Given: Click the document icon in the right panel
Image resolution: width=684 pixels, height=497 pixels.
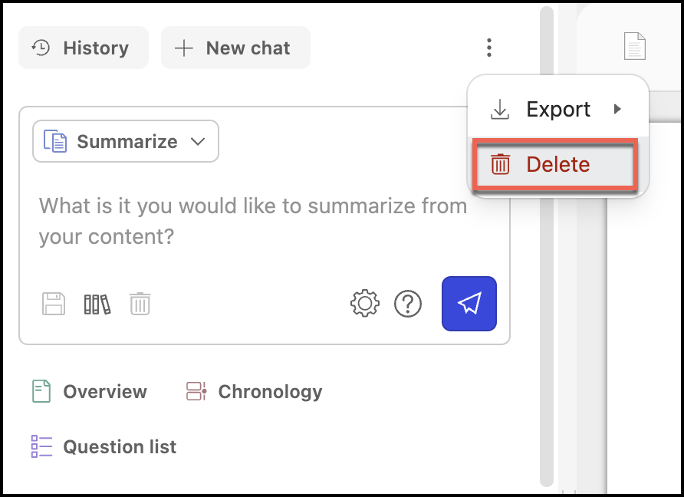Looking at the screenshot, I should 634,47.
